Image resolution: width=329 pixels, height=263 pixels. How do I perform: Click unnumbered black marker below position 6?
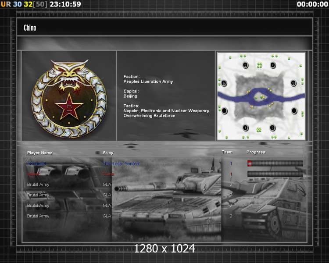coord(224,110)
